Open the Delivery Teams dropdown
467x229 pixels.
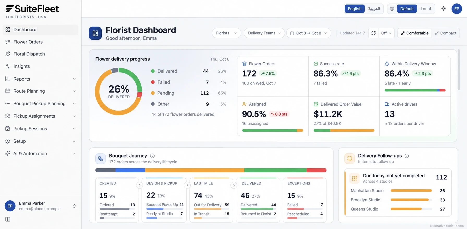264,33
